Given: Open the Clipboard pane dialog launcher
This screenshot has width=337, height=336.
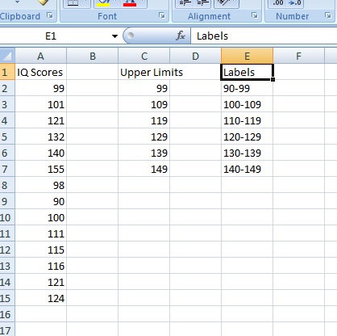Looking at the screenshot, I should [x=50, y=15].
